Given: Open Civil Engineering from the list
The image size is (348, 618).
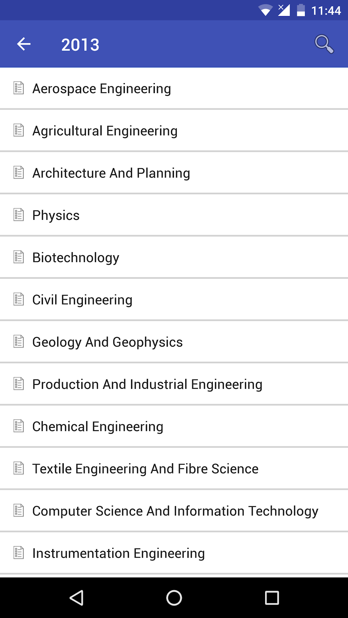Looking at the screenshot, I should [82, 300].
